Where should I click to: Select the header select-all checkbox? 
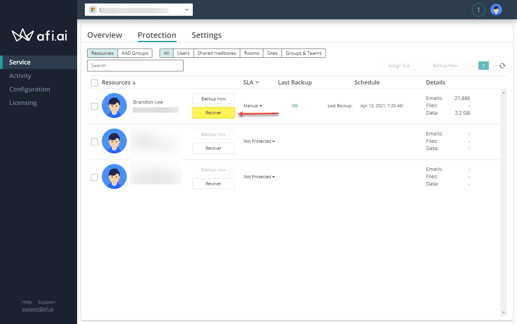tap(94, 83)
